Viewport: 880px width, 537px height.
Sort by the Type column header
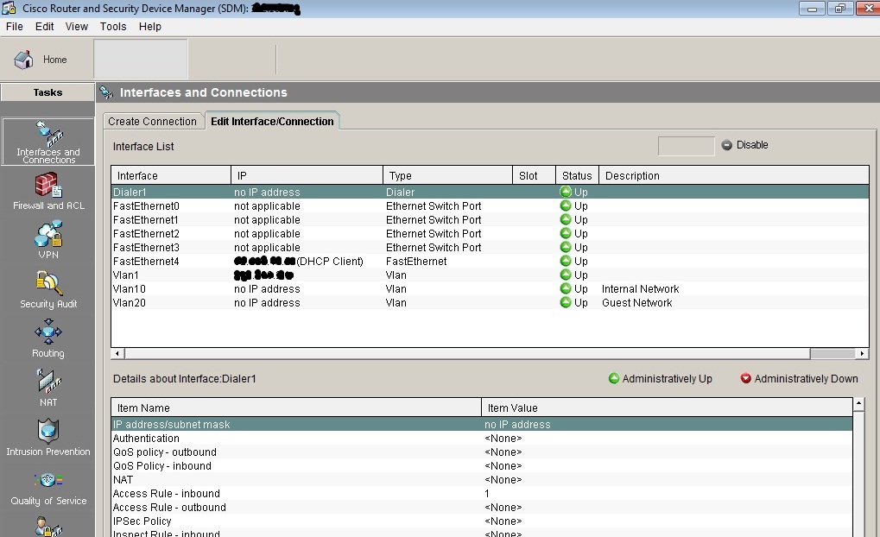[448, 175]
